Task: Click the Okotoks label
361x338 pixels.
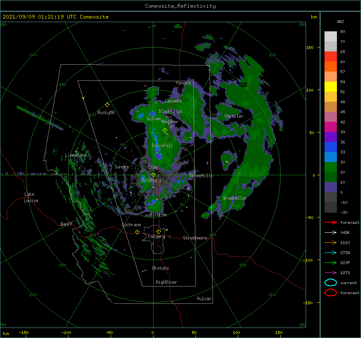Action: [x=160, y=268]
